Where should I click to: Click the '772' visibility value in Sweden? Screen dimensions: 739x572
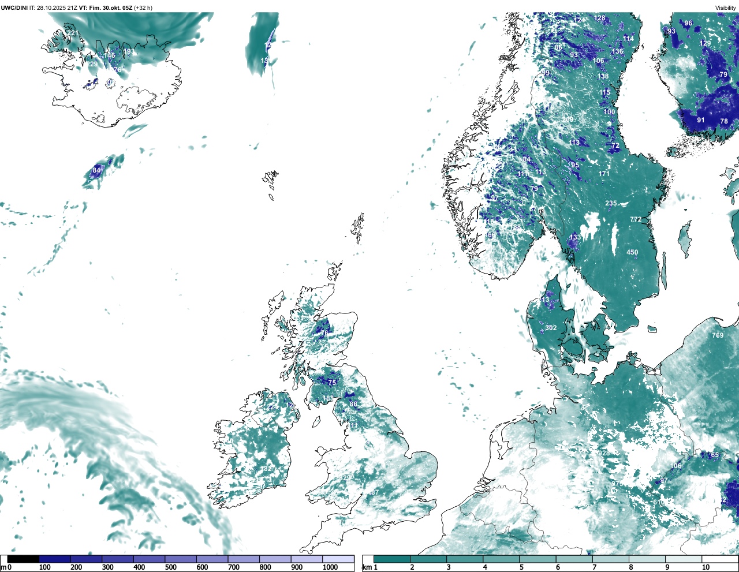coord(635,219)
